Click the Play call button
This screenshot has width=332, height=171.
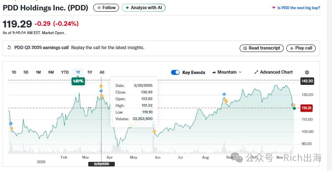[301, 48]
